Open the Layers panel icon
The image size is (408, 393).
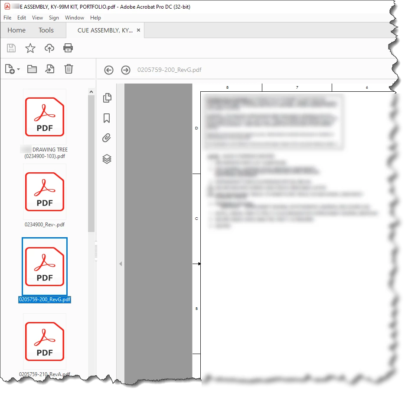(107, 159)
